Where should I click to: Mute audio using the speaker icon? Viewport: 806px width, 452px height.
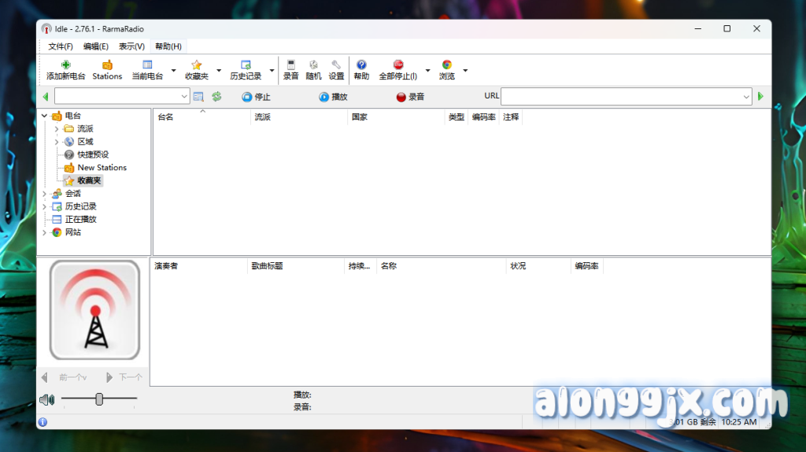pos(47,400)
